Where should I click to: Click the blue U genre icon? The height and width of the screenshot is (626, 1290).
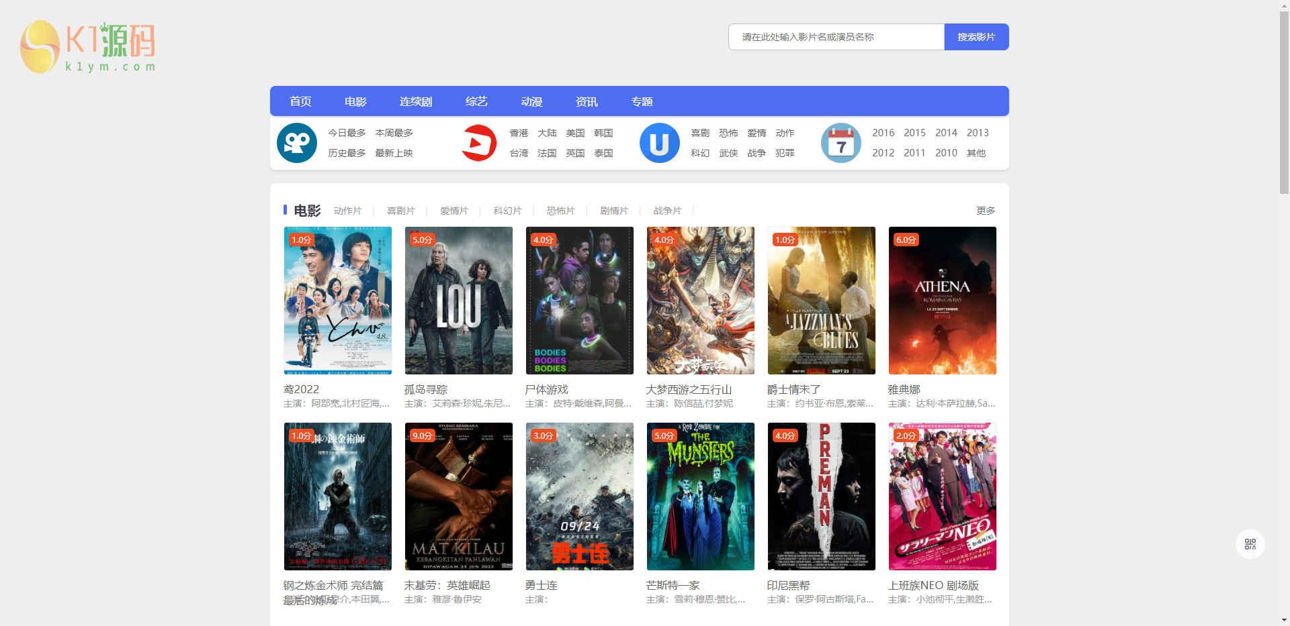[x=659, y=143]
